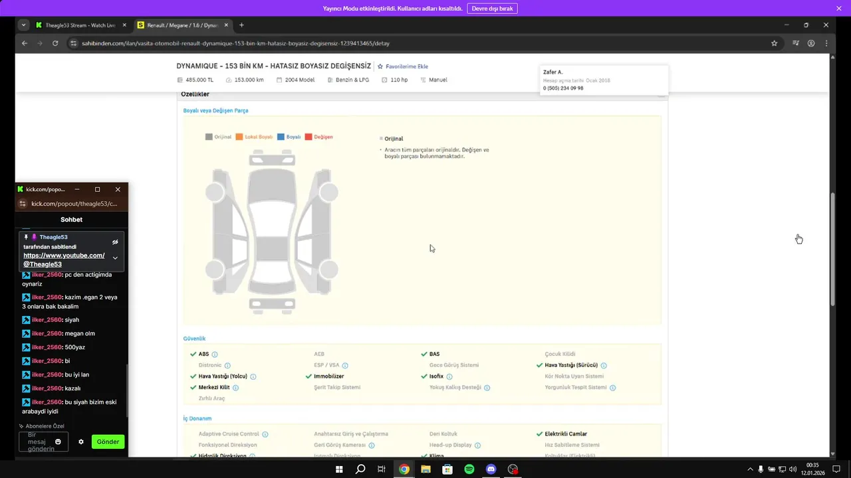The width and height of the screenshot is (851, 478).
Task: Show info for Yorgunluk Tespit Sistemi
Action: tap(613, 388)
